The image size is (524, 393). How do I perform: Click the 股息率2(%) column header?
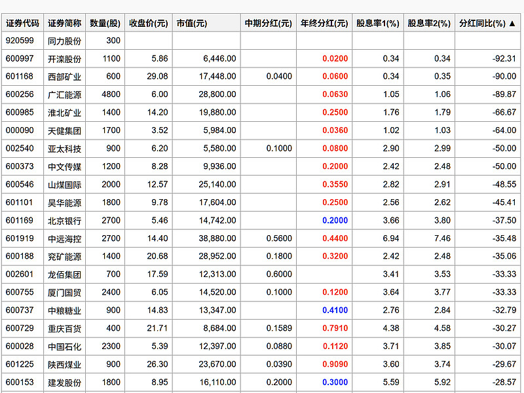click(429, 23)
